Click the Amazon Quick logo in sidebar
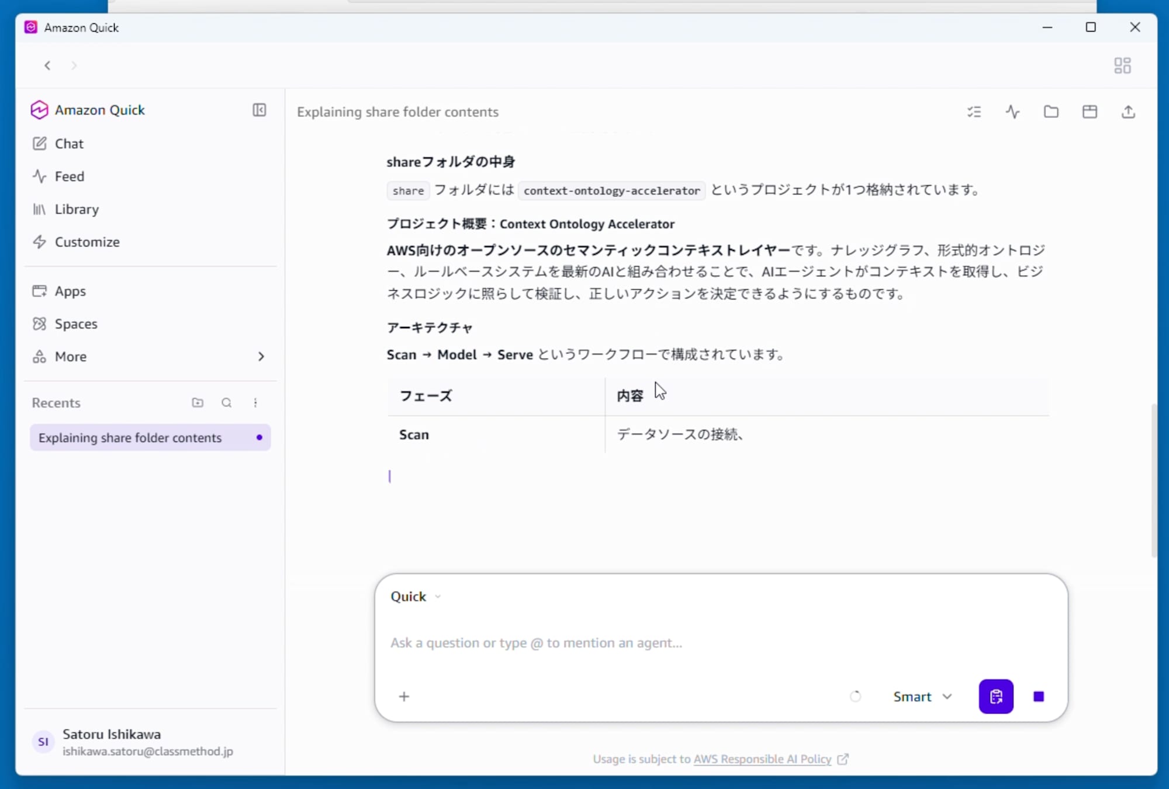The width and height of the screenshot is (1169, 789). click(39, 110)
